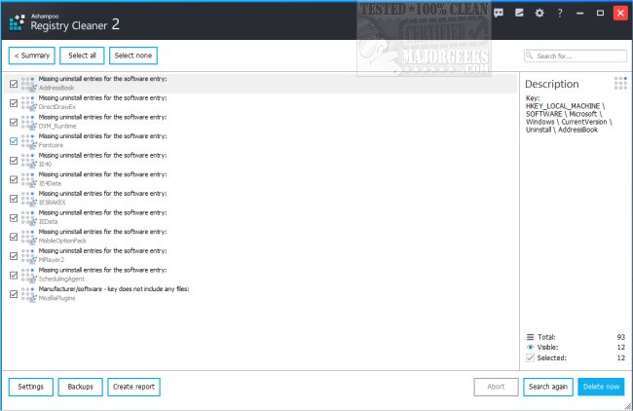Uncheck the AddressBook entry checkbox

14,84
